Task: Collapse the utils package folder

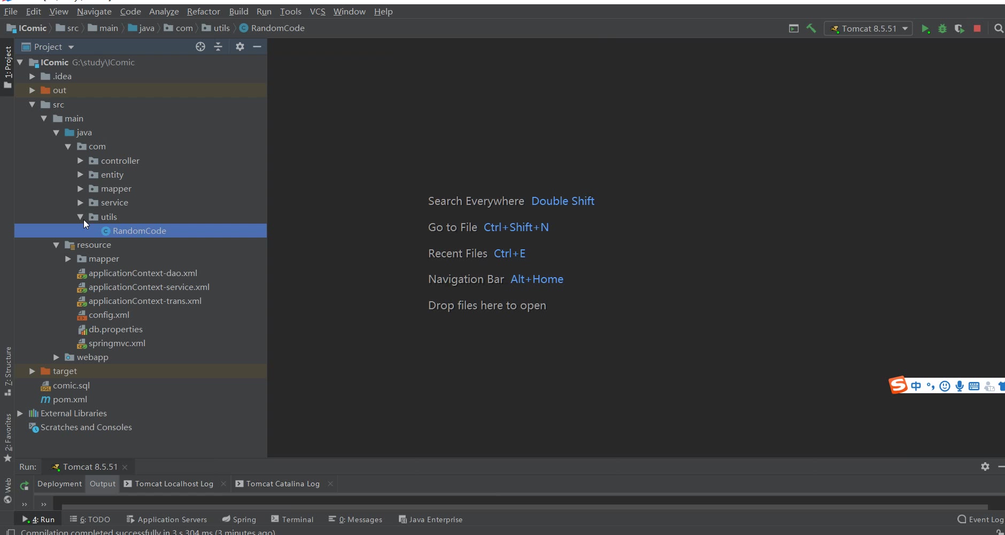Action: (80, 217)
